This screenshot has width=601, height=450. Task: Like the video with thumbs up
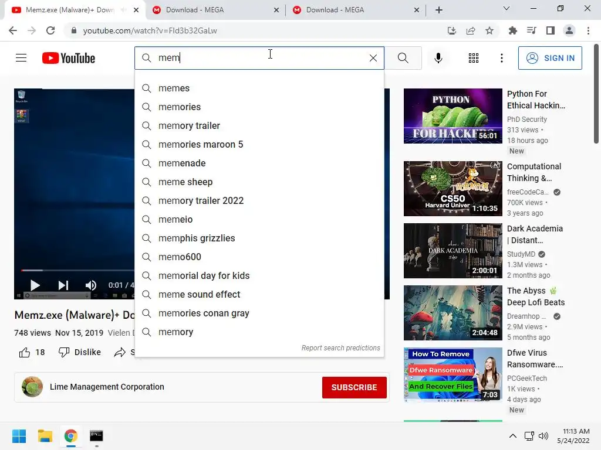tap(25, 352)
